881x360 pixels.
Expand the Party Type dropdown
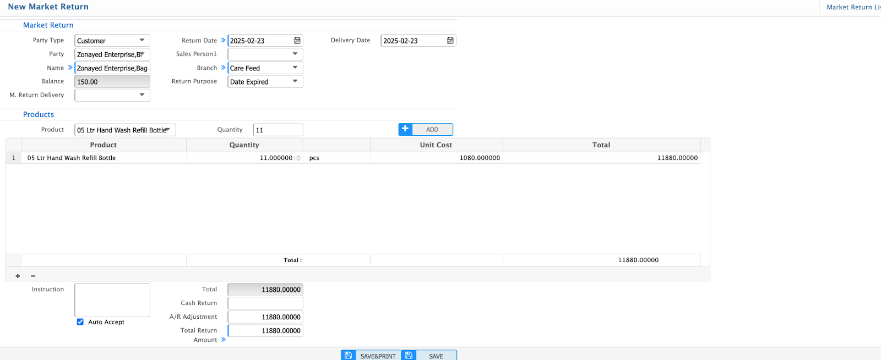pyautogui.click(x=142, y=41)
